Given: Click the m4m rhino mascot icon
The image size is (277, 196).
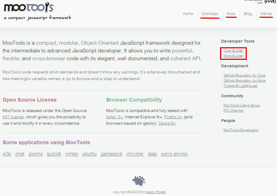Looking at the screenshot, I should click(x=140, y=181).
